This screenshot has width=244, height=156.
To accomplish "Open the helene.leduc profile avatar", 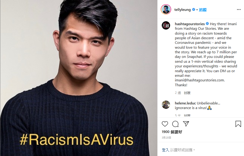I will click(x=166, y=105).
